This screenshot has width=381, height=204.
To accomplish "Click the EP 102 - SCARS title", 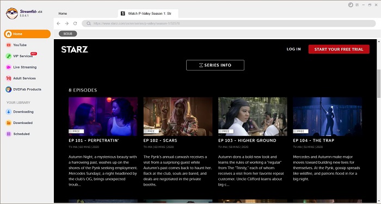I will point(161,140).
